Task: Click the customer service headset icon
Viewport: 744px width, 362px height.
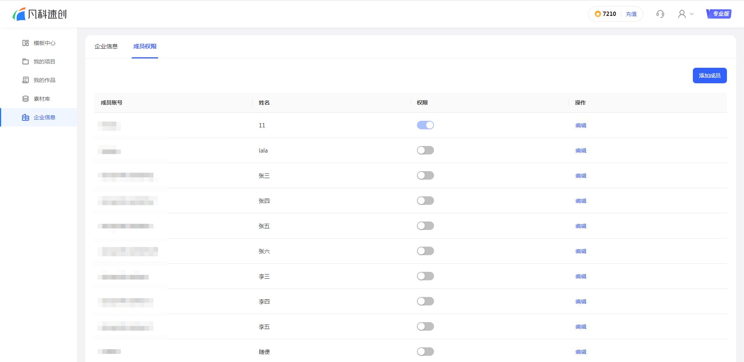Action: click(660, 14)
